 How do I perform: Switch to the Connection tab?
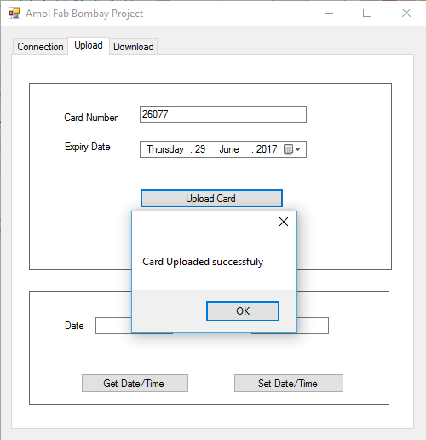click(40, 47)
